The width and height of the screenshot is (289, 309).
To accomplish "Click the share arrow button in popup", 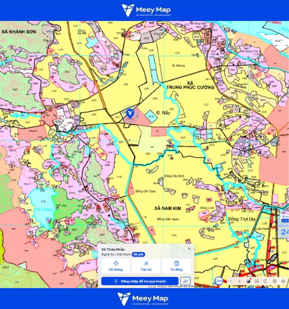I will (x=186, y=281).
